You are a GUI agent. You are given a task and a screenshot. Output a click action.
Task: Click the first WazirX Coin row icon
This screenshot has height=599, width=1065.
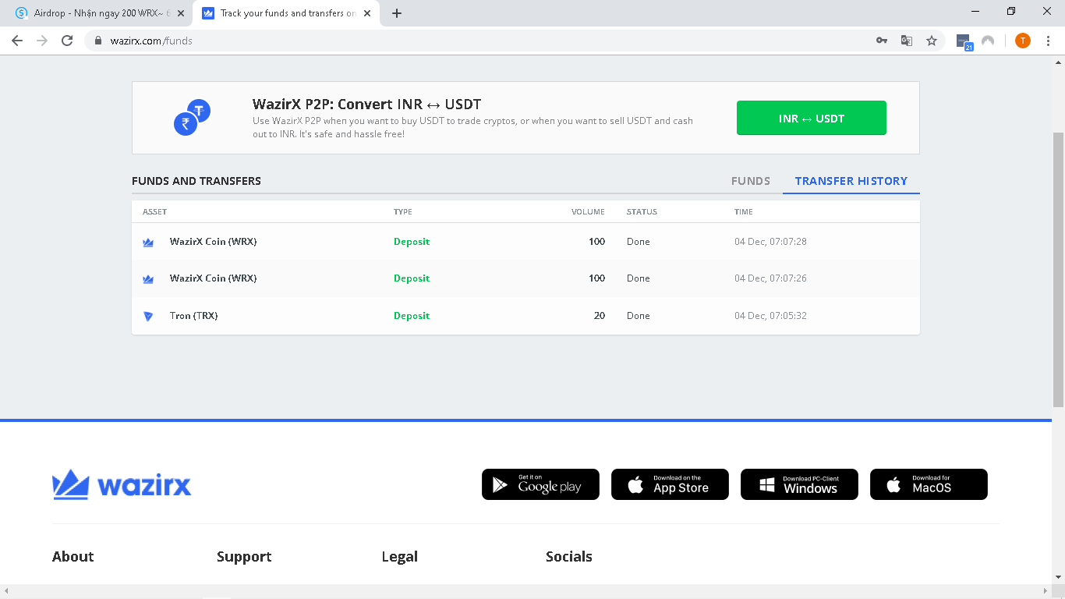148,243
